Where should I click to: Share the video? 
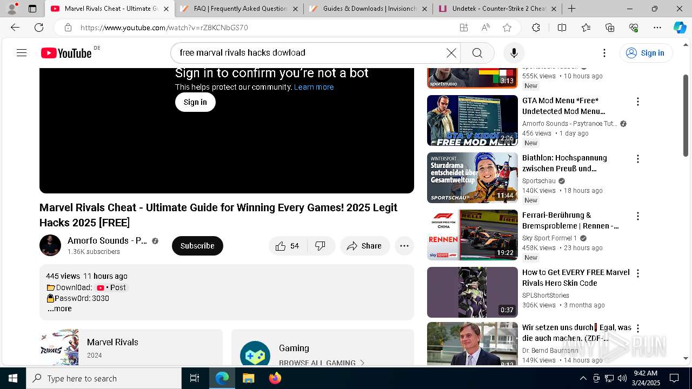[365, 246]
